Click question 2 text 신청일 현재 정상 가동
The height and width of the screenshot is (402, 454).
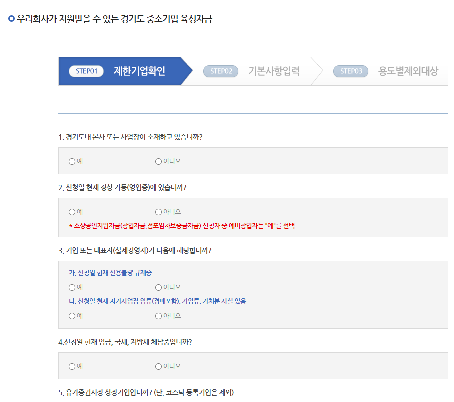[x=122, y=188]
